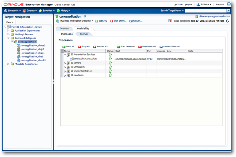The height and width of the screenshot is (157, 236).
Task: Click the search go arrow button
Action: 229,11
